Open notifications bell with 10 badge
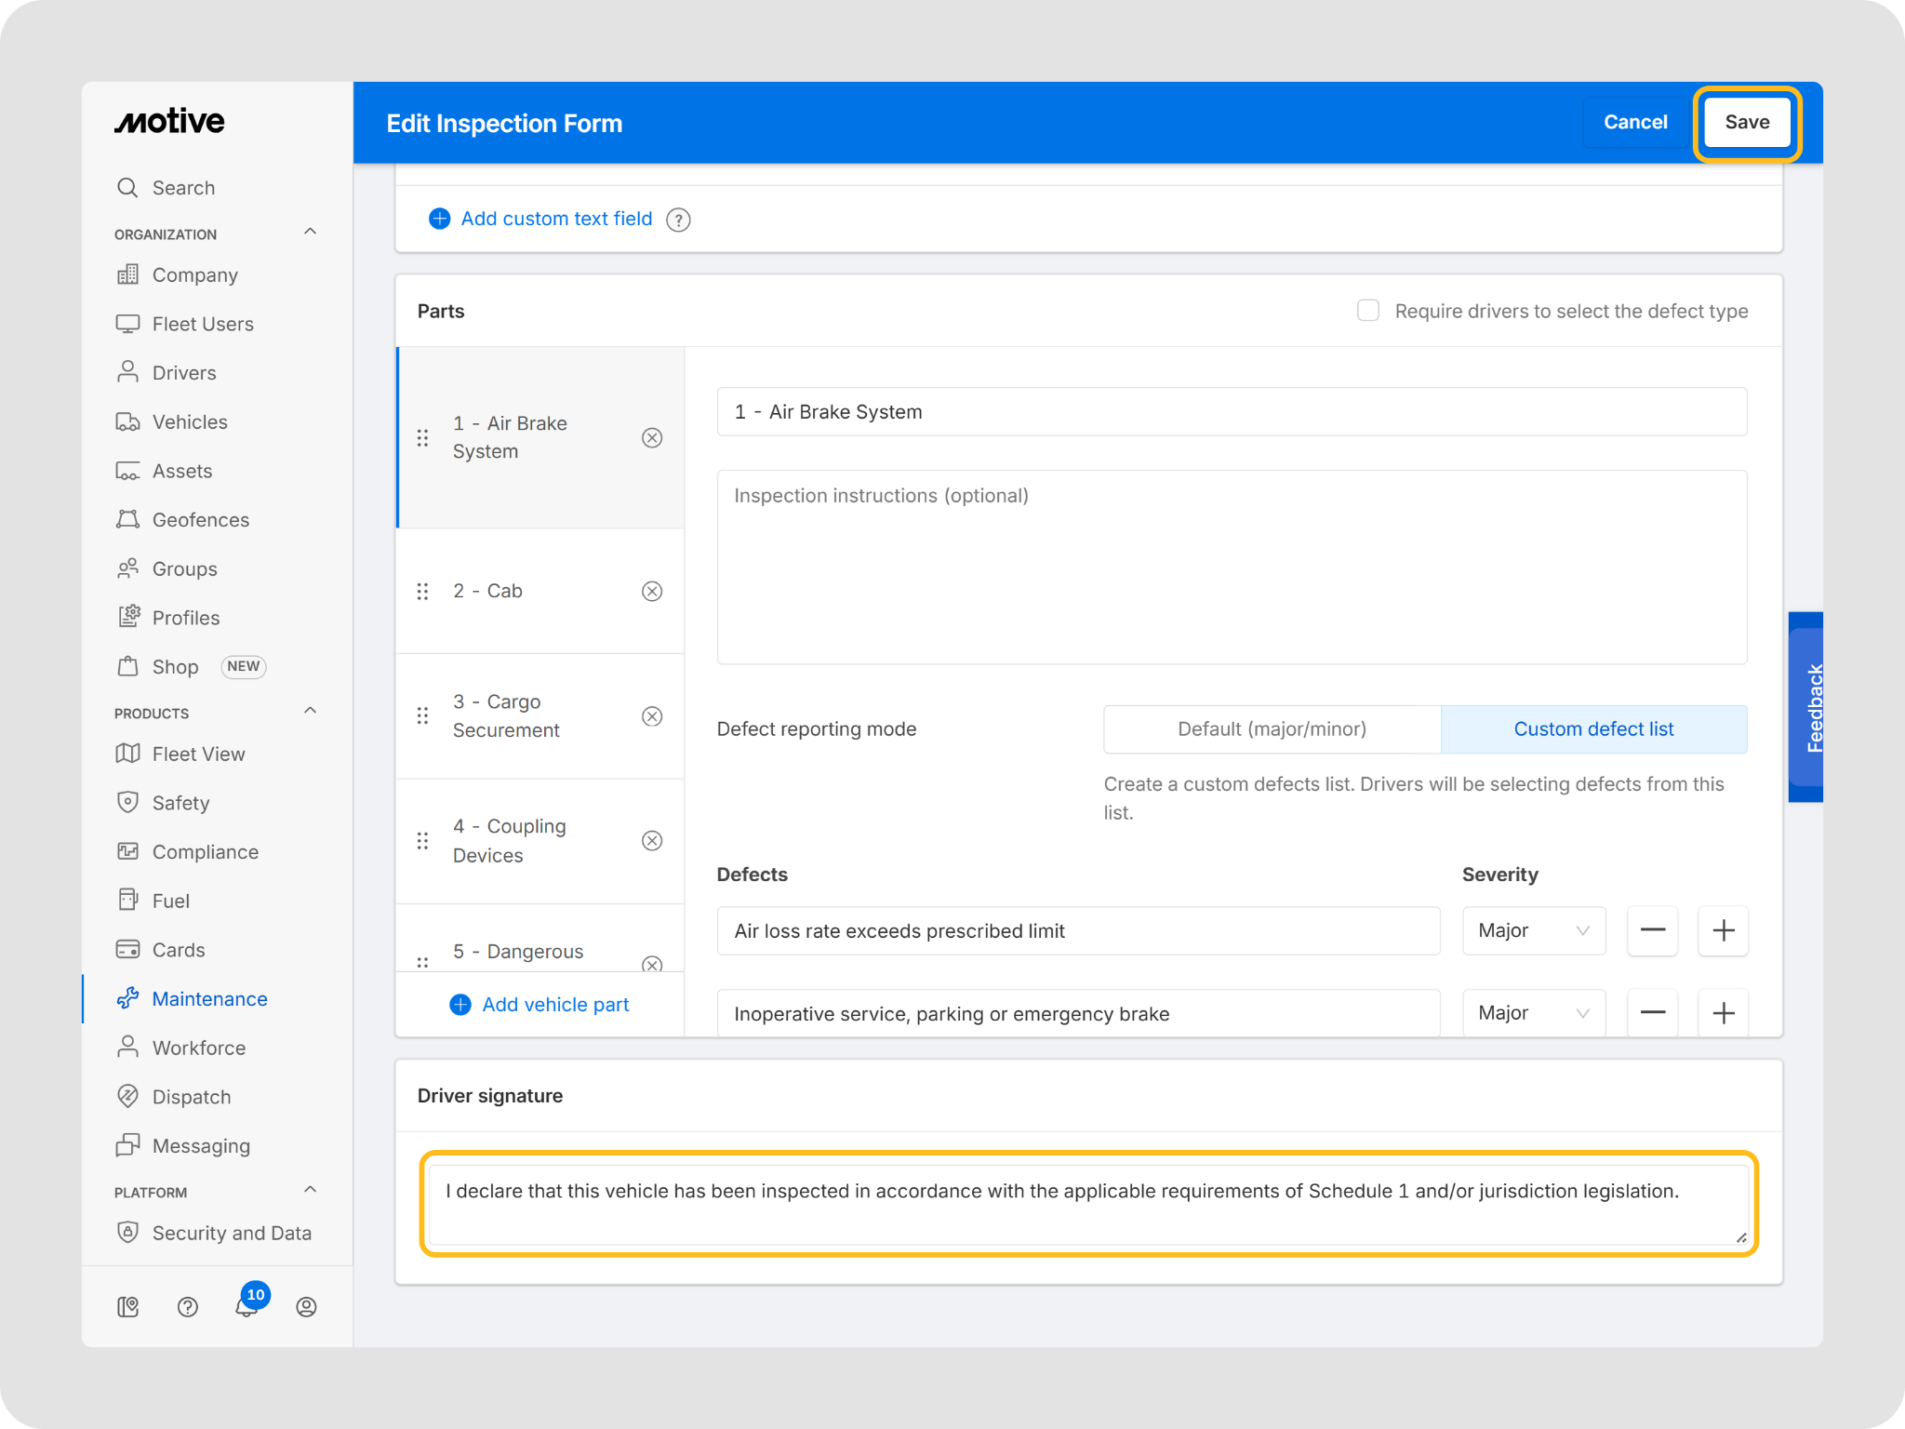This screenshot has width=1905, height=1429. 246,1306
